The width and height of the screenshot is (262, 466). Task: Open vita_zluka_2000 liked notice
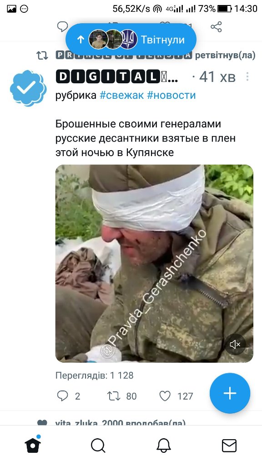pyautogui.click(x=120, y=422)
